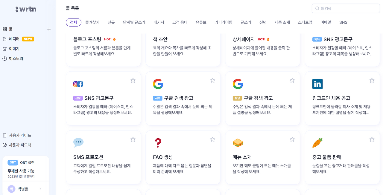Add a tool with the plus icon
383x195 pixels.
point(49,29)
